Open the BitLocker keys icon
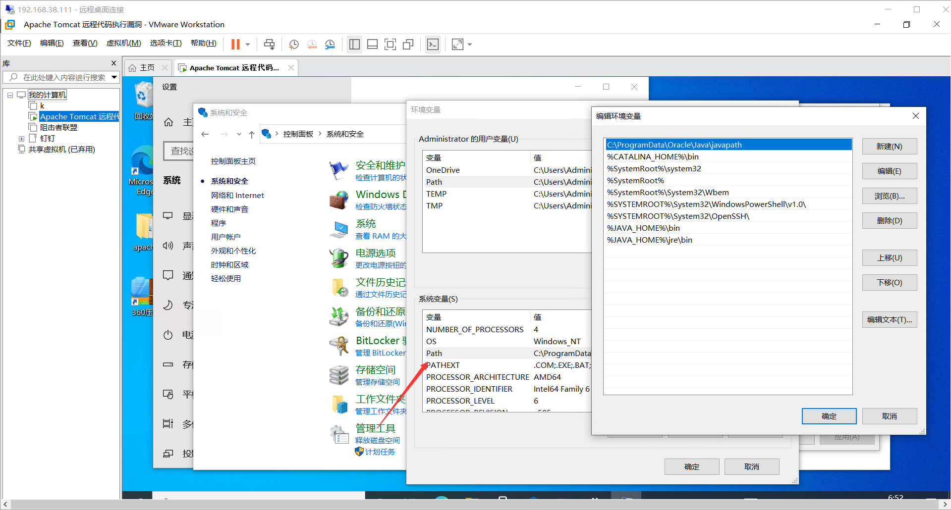 (x=339, y=346)
